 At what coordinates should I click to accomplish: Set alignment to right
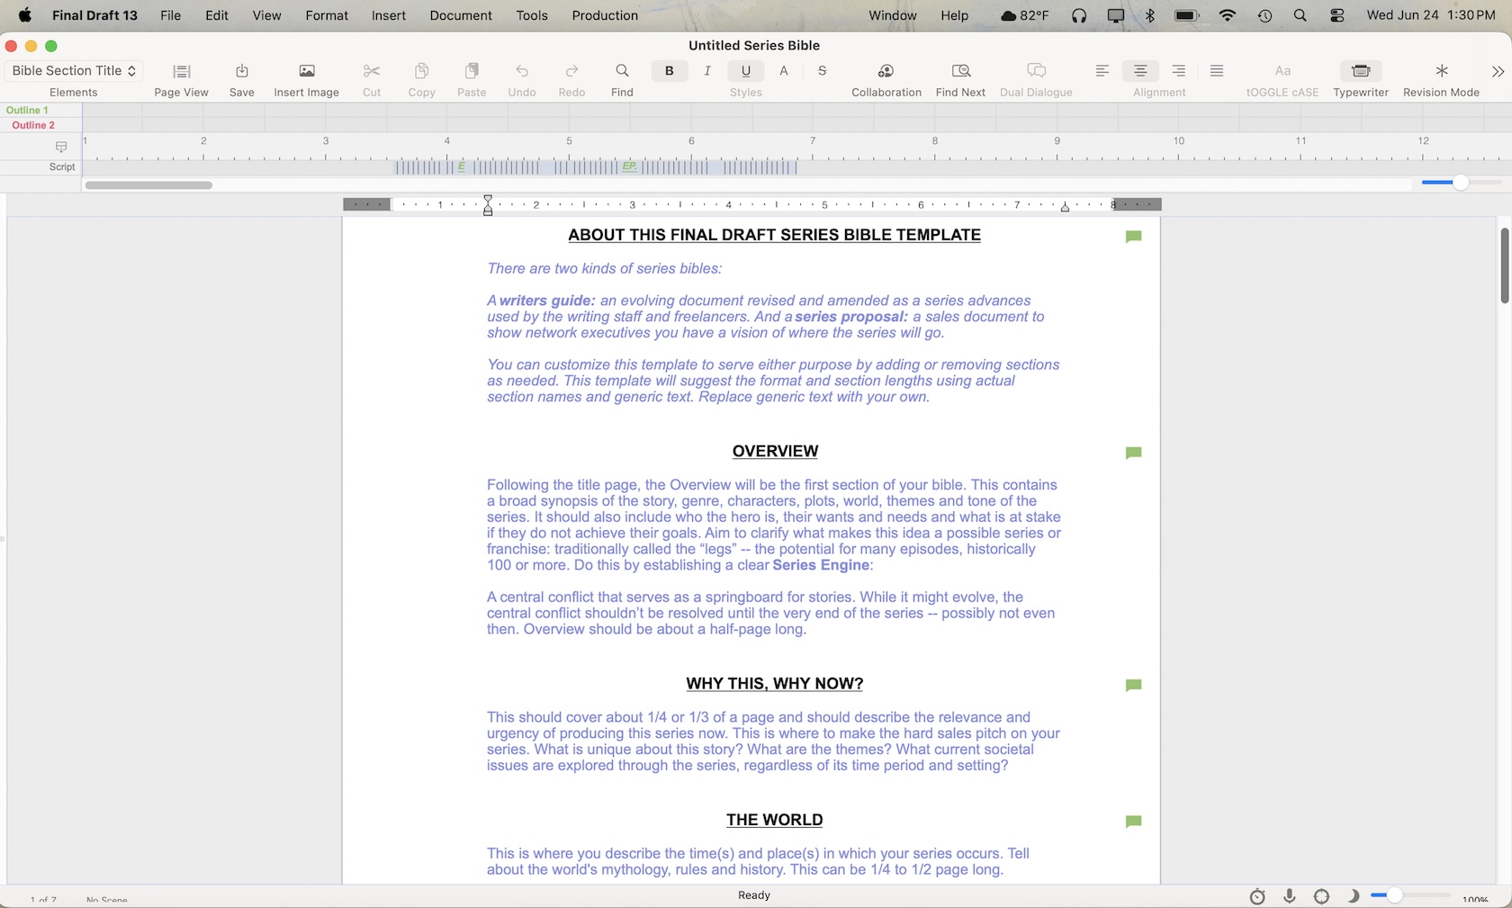(1178, 71)
